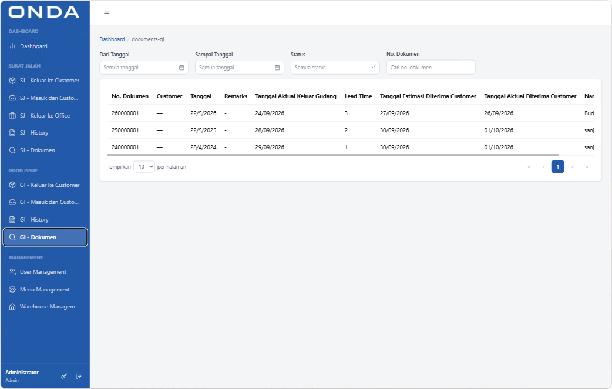The height and width of the screenshot is (389, 612).
Task: Click document number 250000001
Action: click(125, 130)
